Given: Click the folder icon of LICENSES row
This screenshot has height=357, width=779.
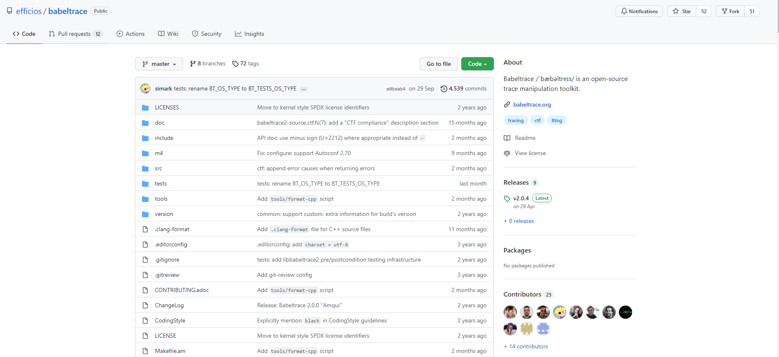Looking at the screenshot, I should tap(145, 108).
